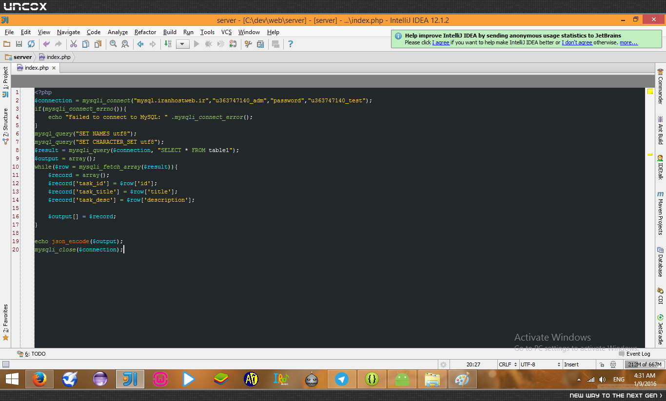Click the server breadcrumb folder
This screenshot has width=666, height=401.
(x=19, y=57)
